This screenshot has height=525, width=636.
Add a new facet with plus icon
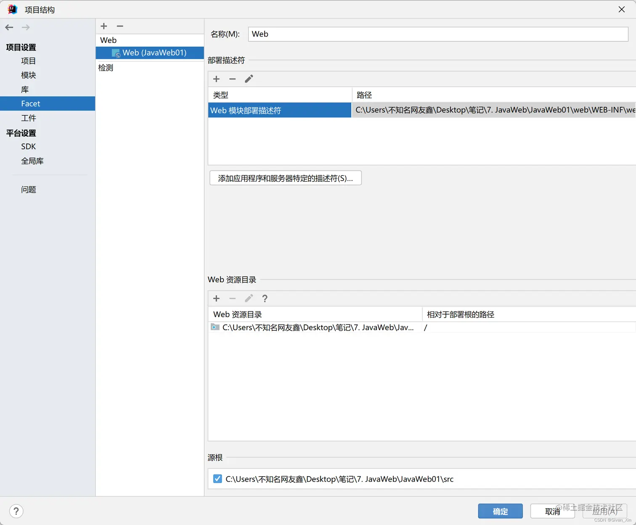pyautogui.click(x=104, y=26)
